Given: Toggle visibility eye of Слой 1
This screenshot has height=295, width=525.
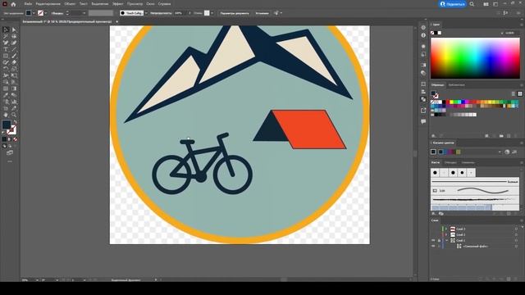Looking at the screenshot, I should (433, 240).
